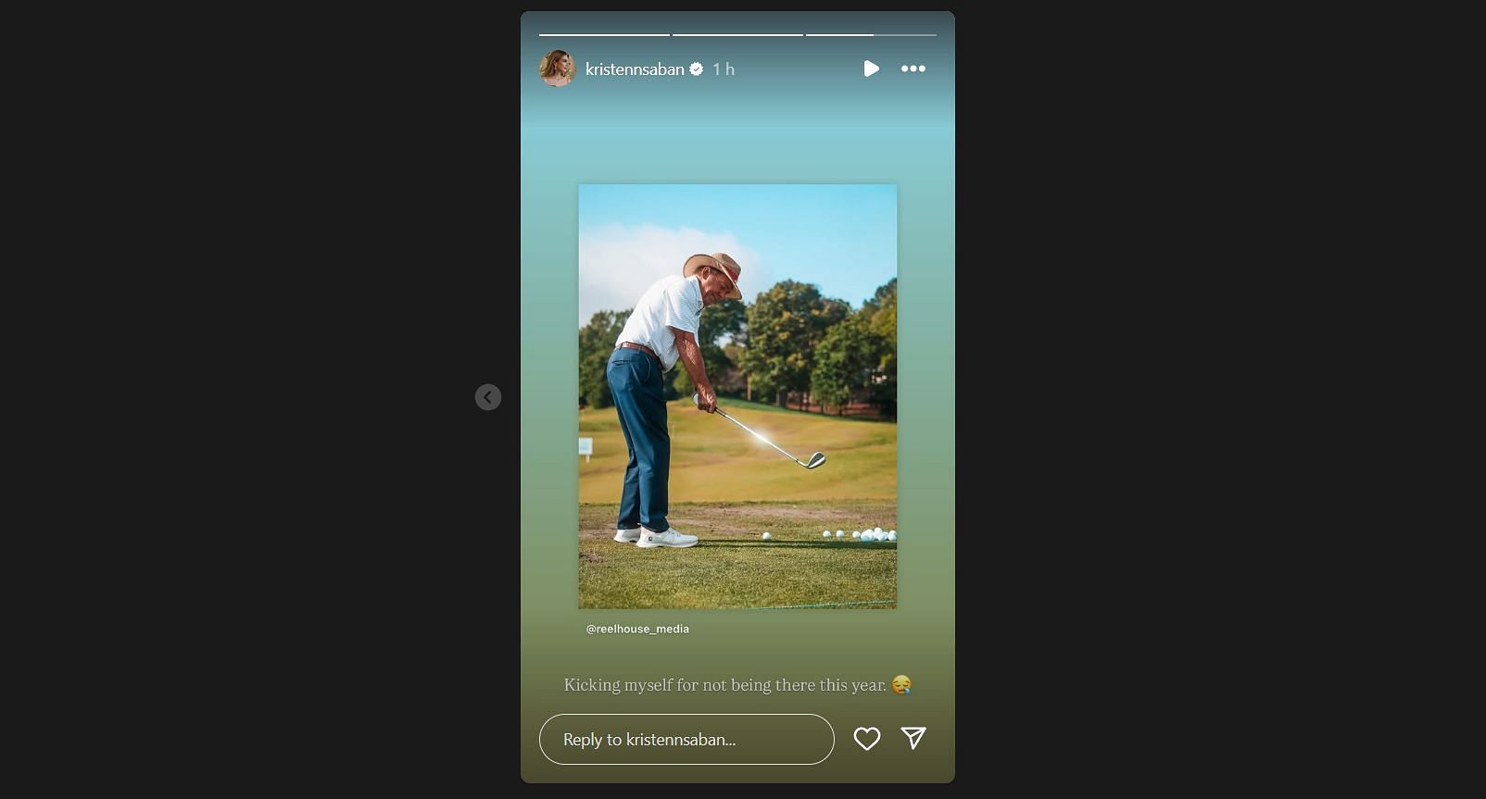The image size is (1486, 799).
Task: Click the 1 h timestamp
Action: (x=724, y=69)
